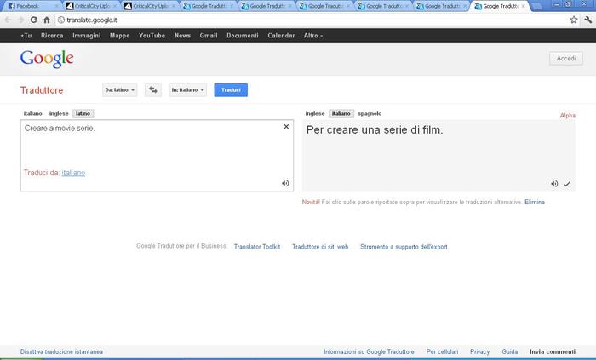
Task: Swap languages with the arrows button
Action: 152,90
